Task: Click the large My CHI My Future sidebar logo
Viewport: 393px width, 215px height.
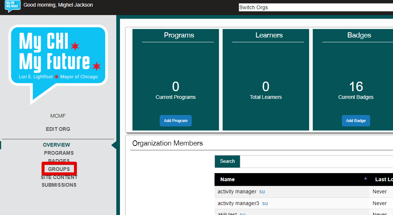Action: coord(58,62)
